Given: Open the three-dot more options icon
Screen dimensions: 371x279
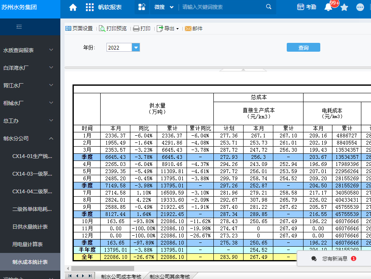Looking at the screenshot, I should 360,7.
